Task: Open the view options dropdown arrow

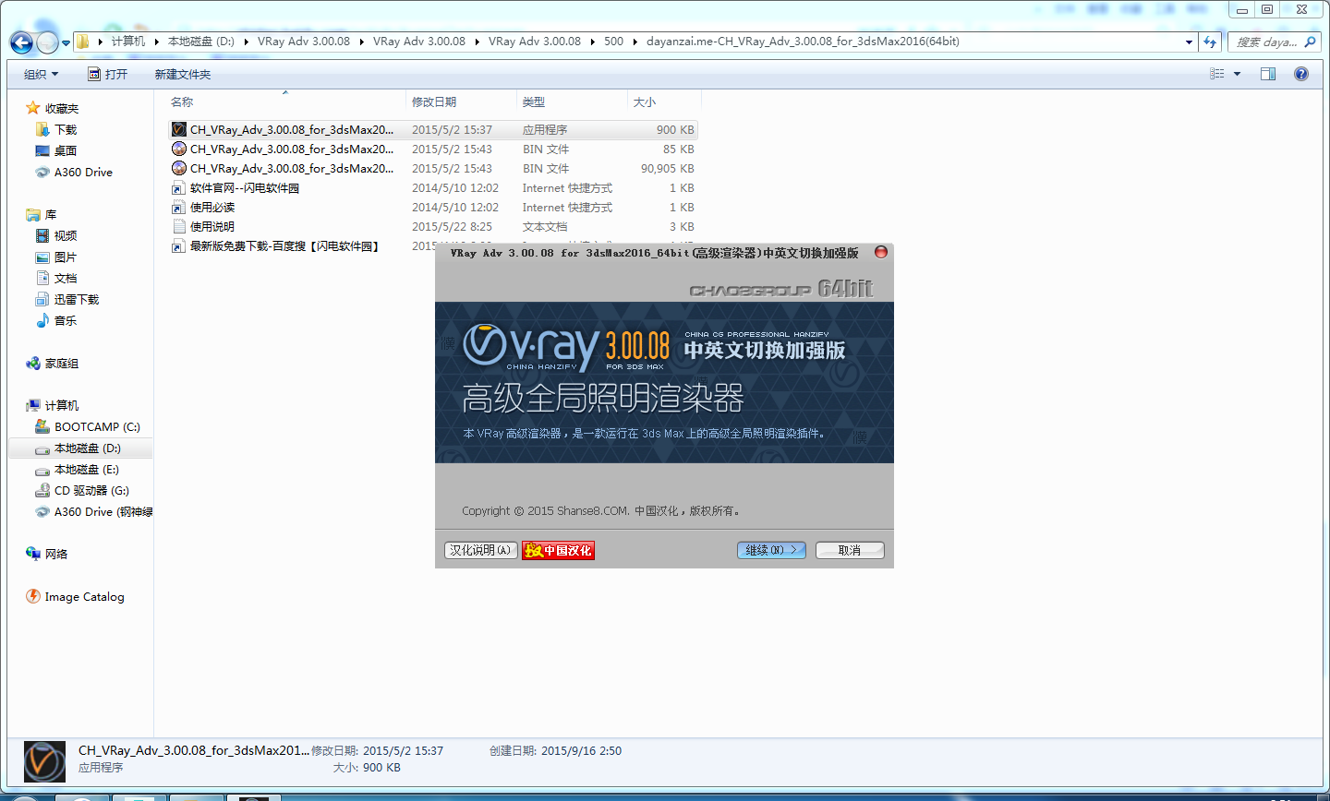Action: 1237,74
